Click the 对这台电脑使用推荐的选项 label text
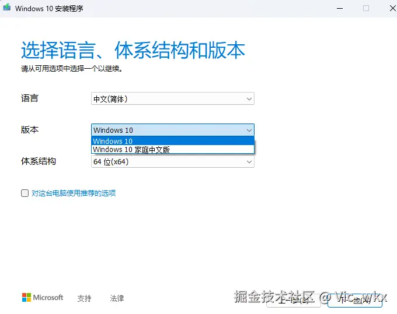The width and height of the screenshot is (397, 314). (74, 193)
